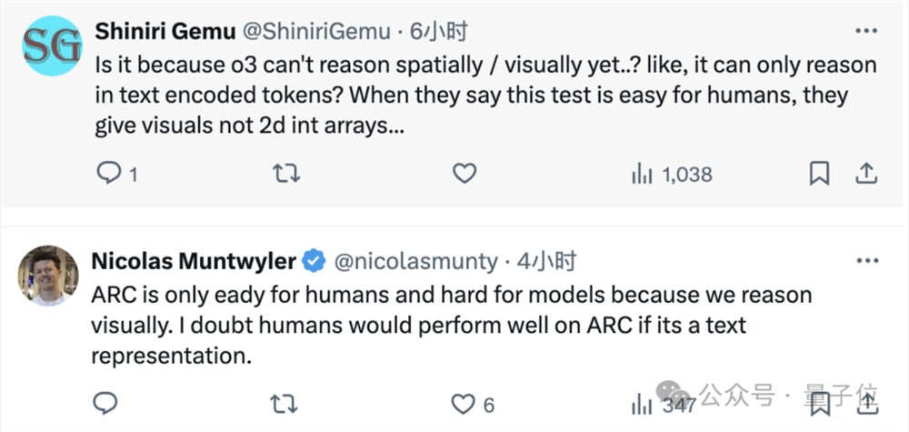The width and height of the screenshot is (909, 432).
Task: Share Shiniri Gemu's tweet
Action: 866,174
